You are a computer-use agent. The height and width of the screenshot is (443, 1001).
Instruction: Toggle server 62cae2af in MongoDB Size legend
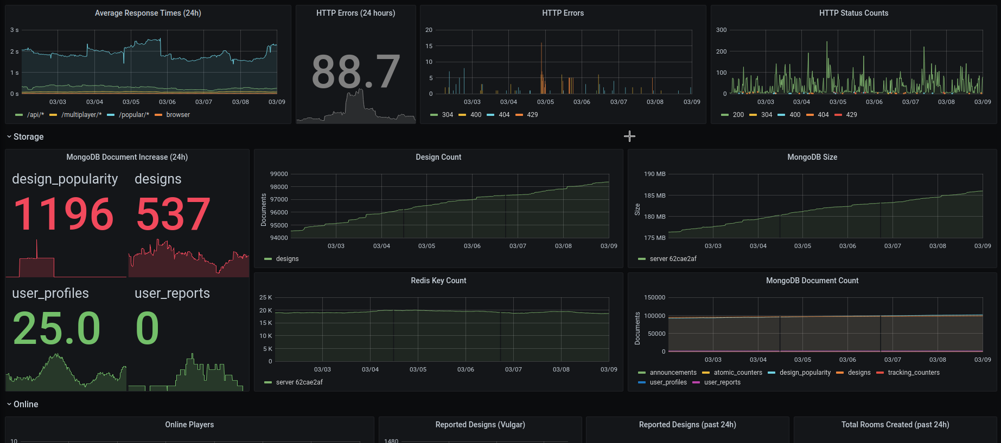click(673, 259)
